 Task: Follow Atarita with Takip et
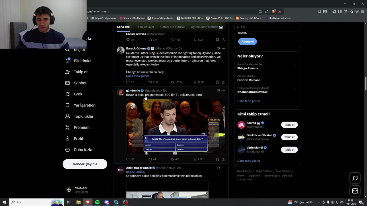pos(289,125)
